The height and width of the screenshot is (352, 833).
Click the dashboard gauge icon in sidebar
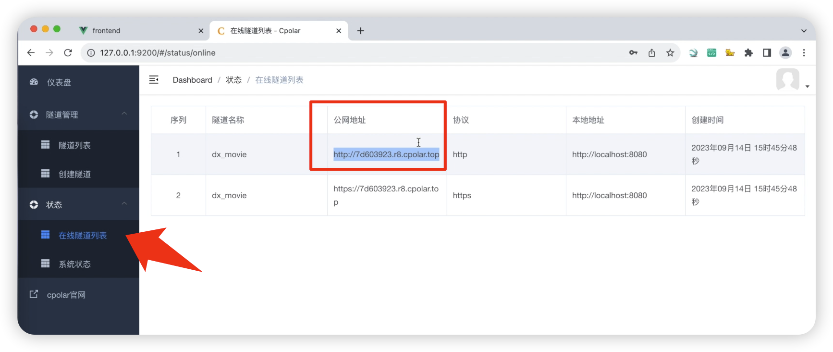(34, 82)
